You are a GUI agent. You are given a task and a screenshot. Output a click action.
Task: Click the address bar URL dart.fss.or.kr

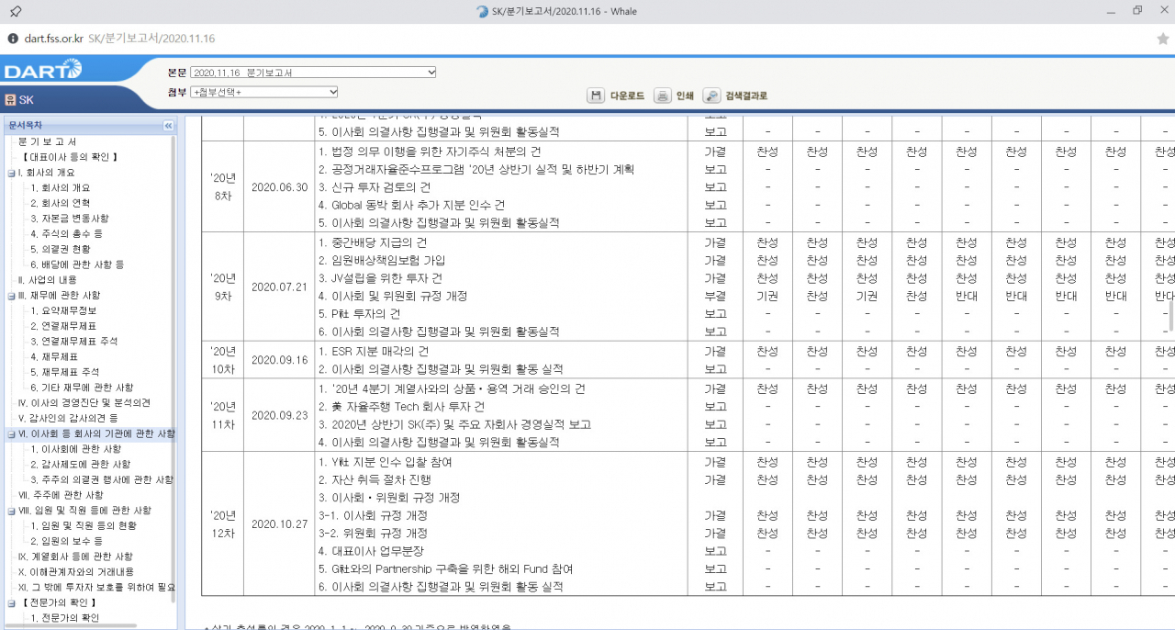(54, 39)
